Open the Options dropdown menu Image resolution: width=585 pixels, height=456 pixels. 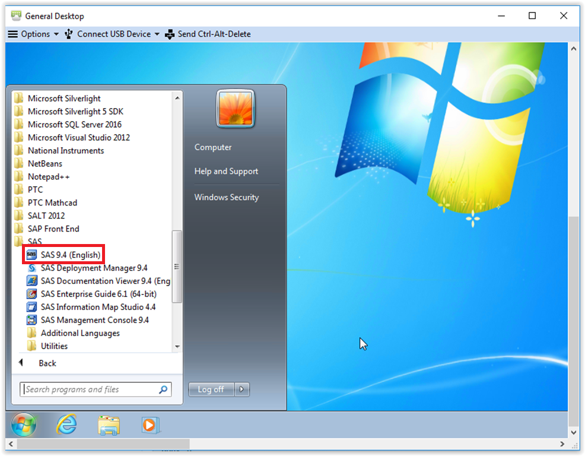pyautogui.click(x=33, y=34)
